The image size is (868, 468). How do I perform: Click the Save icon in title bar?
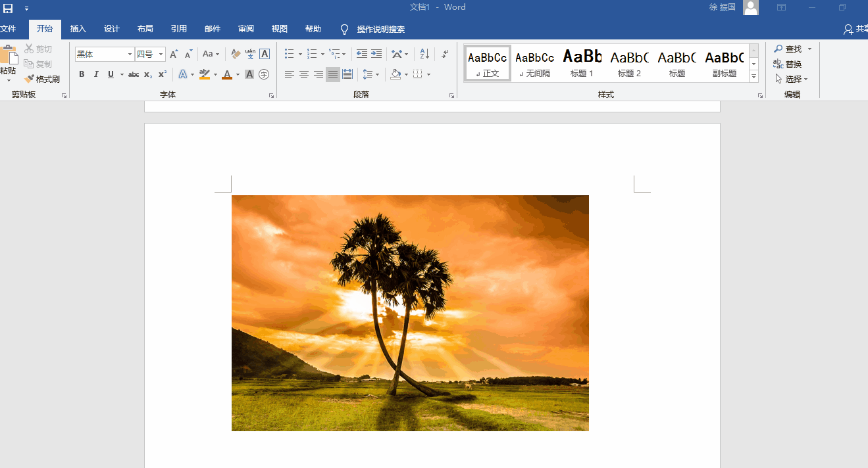pyautogui.click(x=8, y=8)
